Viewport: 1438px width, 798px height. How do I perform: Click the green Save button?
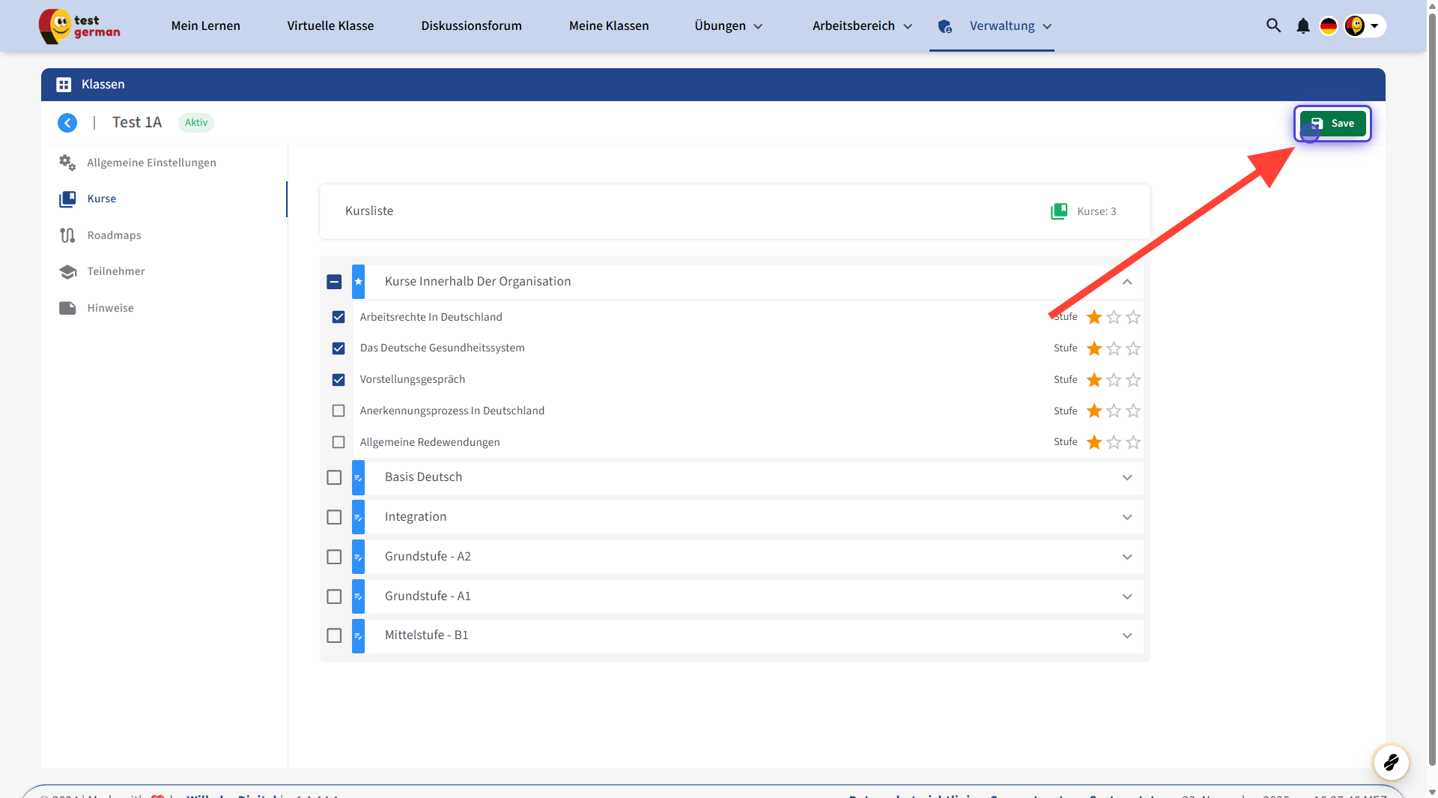tap(1333, 124)
